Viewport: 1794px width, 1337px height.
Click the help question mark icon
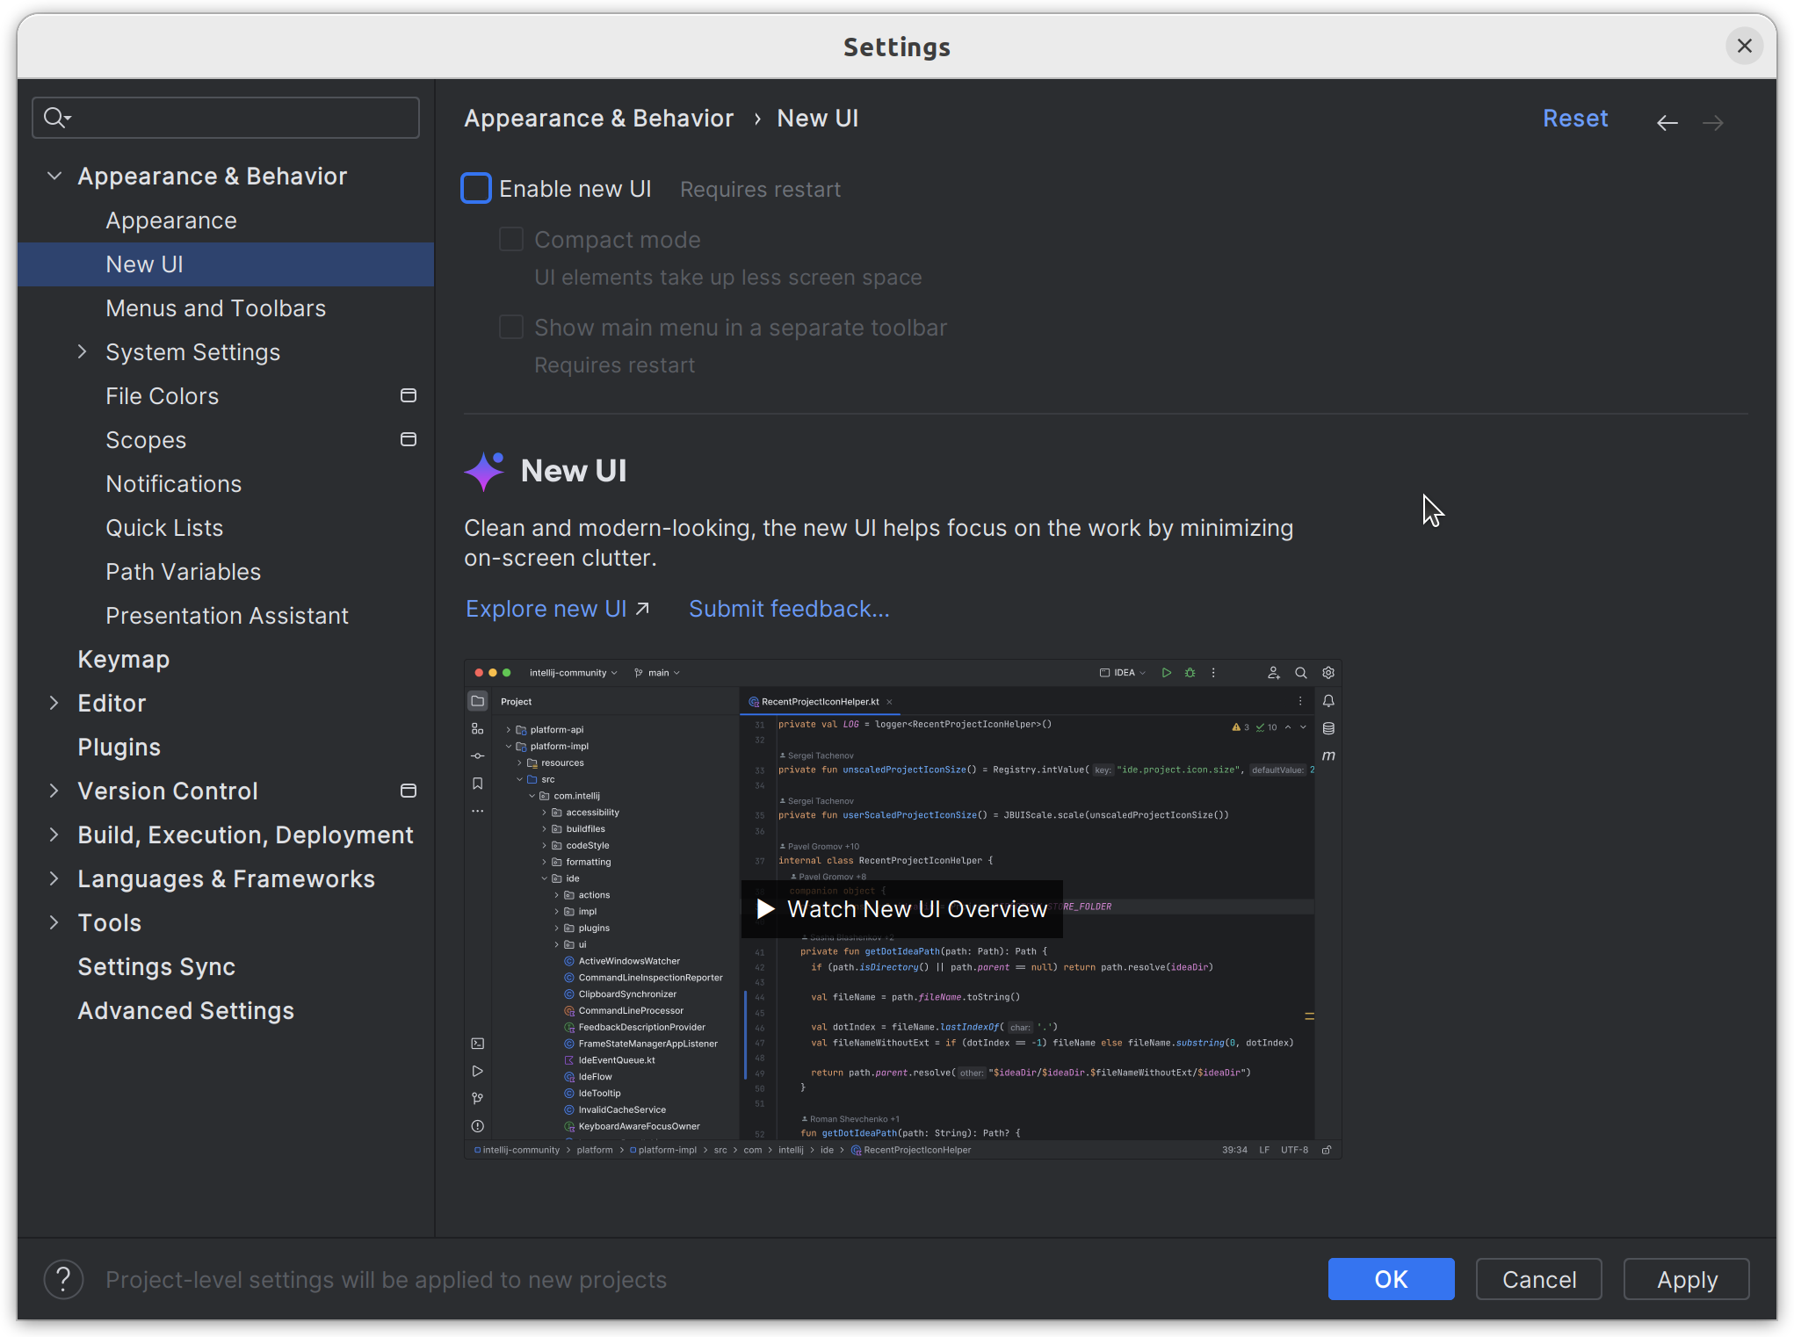tap(63, 1279)
